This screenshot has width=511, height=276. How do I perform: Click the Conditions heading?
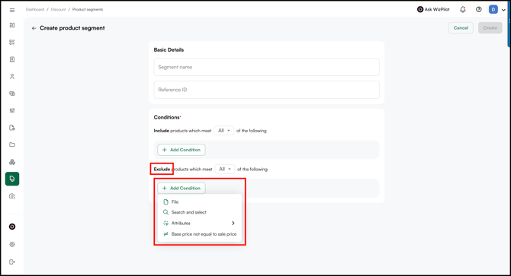point(167,117)
